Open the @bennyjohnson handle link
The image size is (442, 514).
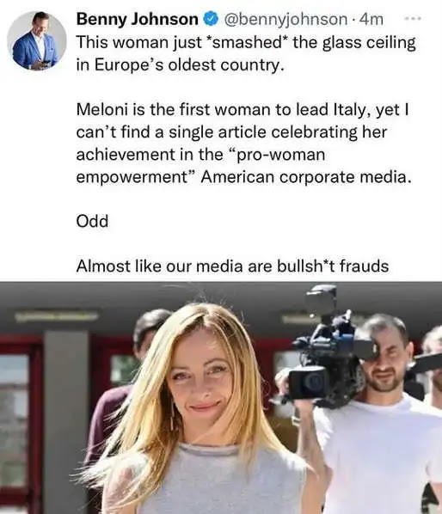pos(285,20)
